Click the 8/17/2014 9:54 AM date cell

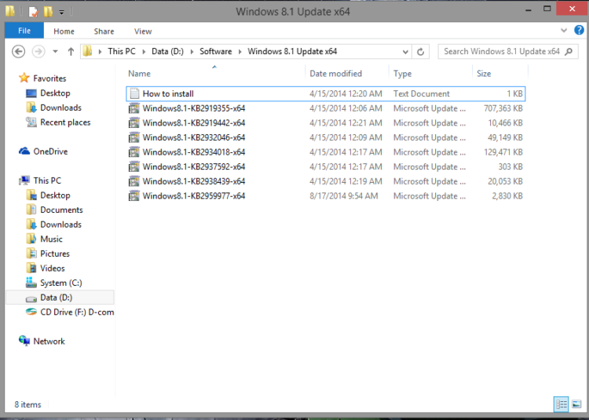tap(344, 196)
